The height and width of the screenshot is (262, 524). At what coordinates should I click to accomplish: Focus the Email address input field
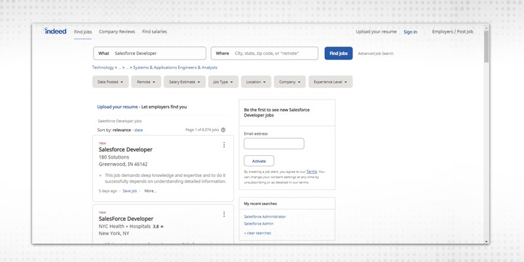pos(274,143)
